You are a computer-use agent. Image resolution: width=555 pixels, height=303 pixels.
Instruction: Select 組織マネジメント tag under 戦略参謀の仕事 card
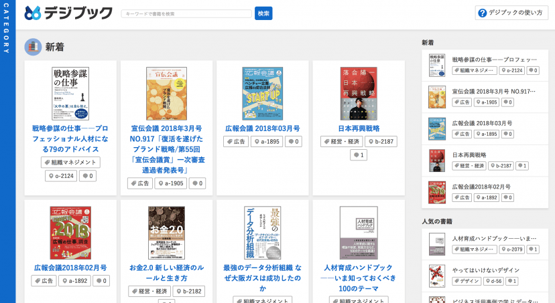coord(70,162)
